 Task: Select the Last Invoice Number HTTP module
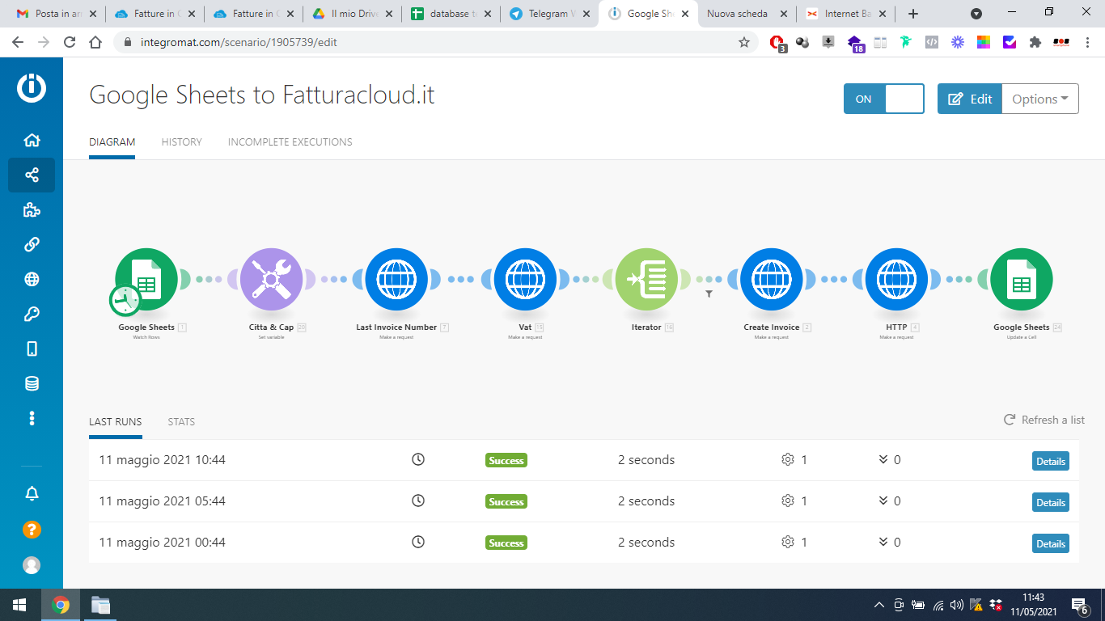[x=396, y=280]
